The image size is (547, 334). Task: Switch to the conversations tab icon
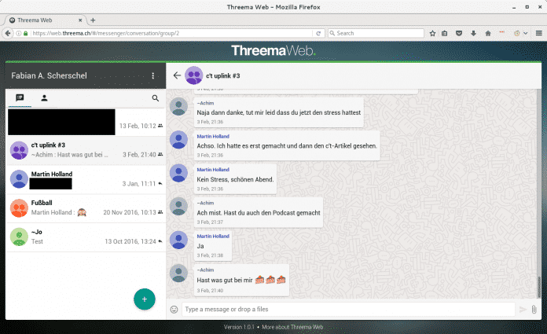(20, 98)
